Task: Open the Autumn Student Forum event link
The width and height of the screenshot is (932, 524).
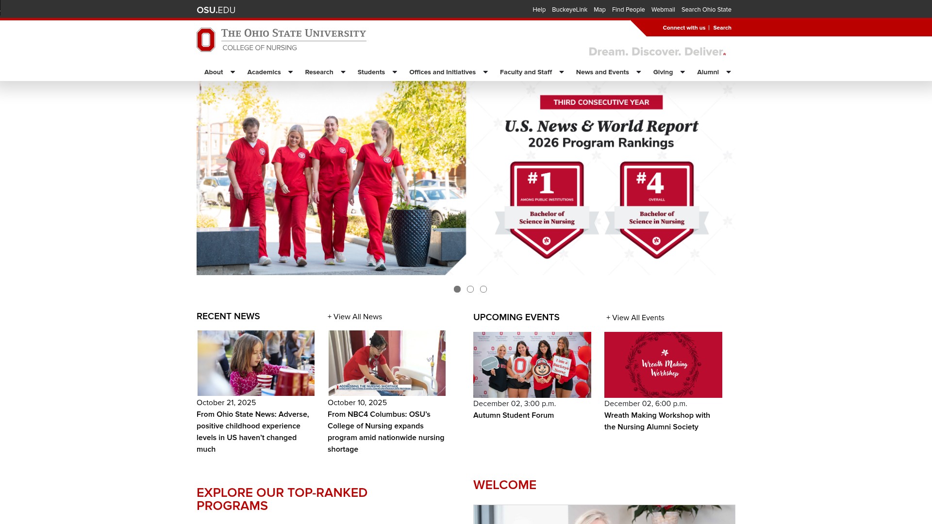Action: (x=514, y=415)
